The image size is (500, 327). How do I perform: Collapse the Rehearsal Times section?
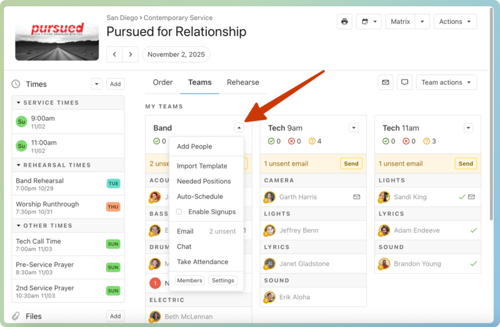(x=19, y=165)
